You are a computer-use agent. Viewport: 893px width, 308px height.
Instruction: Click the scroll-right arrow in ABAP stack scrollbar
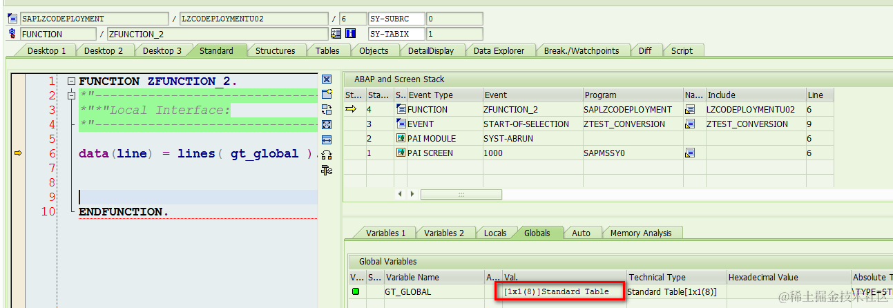(x=414, y=194)
